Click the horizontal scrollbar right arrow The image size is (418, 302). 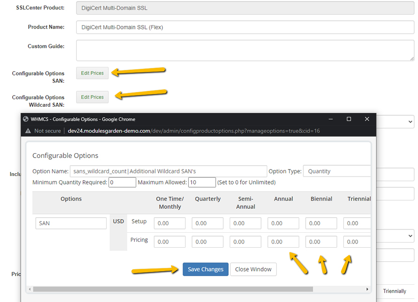tap(367, 289)
